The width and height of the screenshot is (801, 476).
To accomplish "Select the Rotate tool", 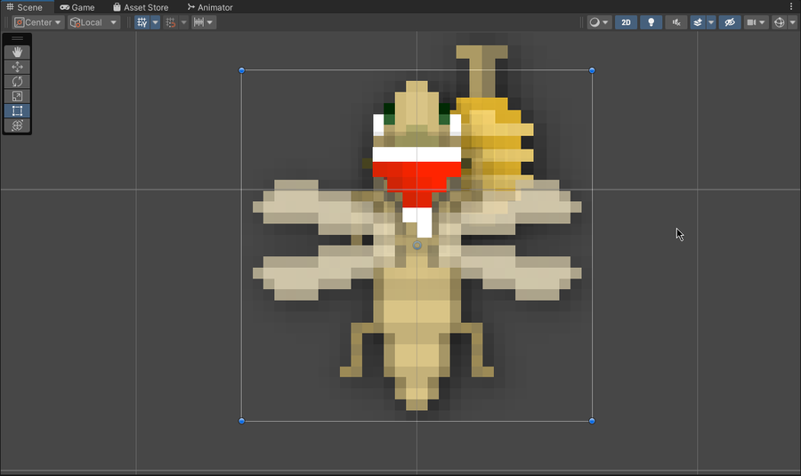I will (x=17, y=82).
